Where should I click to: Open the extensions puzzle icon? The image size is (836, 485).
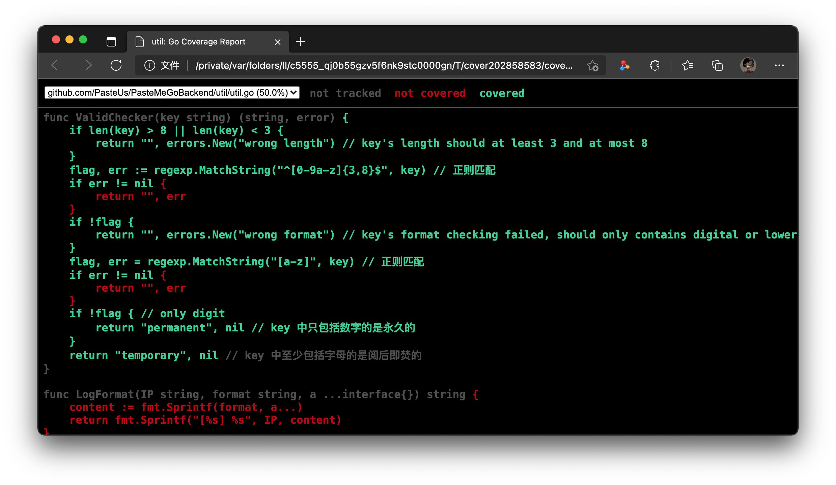pyautogui.click(x=654, y=65)
